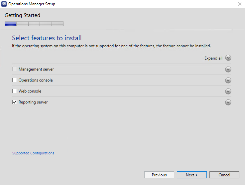245x185 pixels.
Task: Click the first blue progress step segment
Action: [10, 24]
